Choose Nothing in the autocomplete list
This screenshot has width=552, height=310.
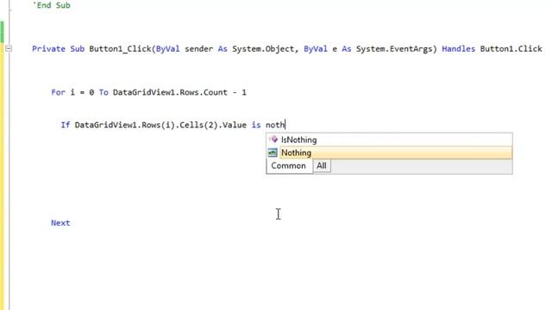(389, 153)
